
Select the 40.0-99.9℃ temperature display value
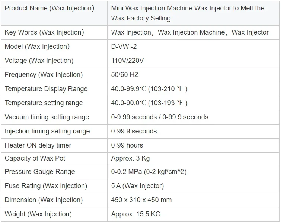[149, 89]
